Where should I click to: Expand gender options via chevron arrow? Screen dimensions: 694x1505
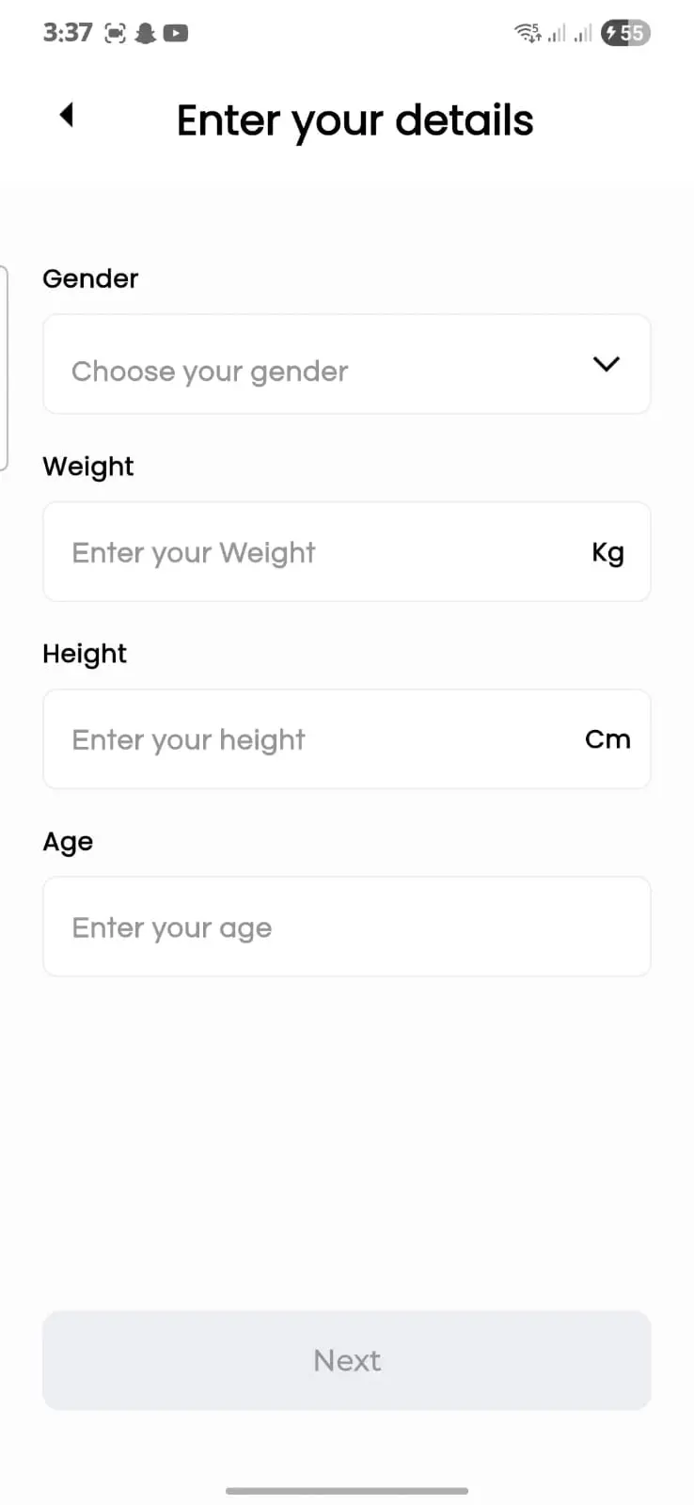(607, 364)
